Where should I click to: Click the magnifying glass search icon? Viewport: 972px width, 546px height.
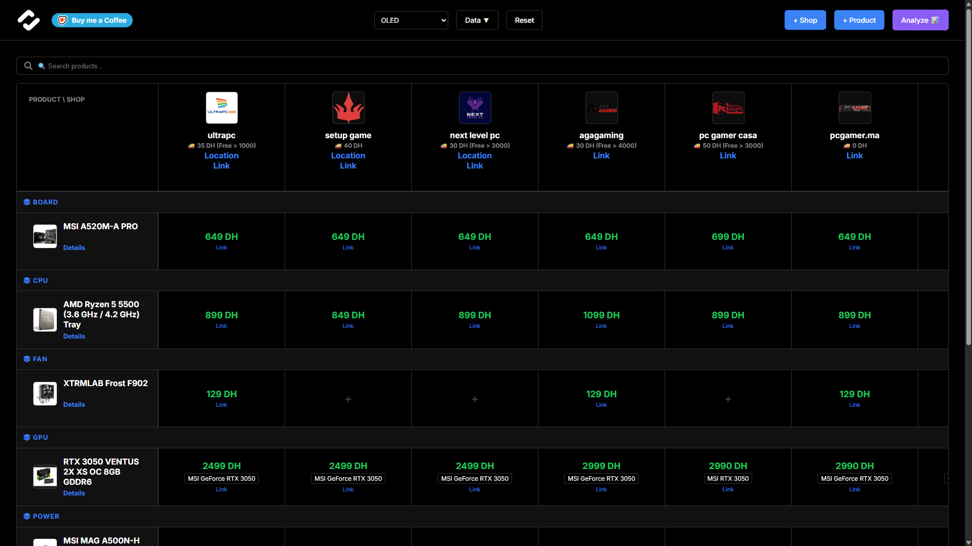tap(28, 66)
